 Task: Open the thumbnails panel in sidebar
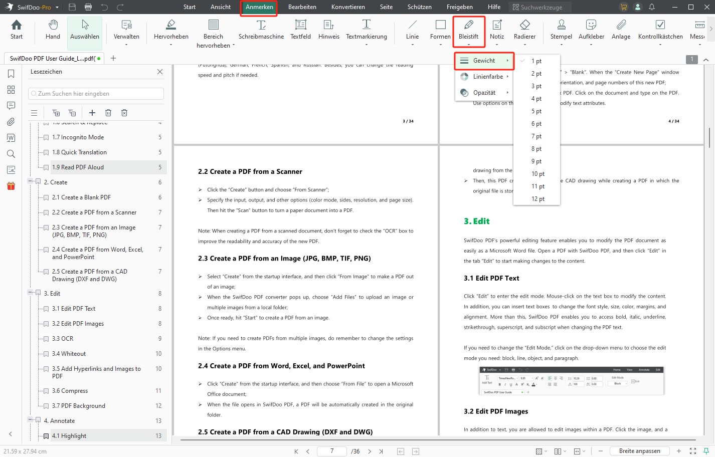(11, 90)
